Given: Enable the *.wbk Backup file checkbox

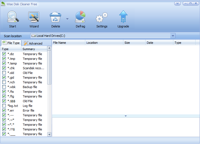Looking at the screenshot, I should (x=4, y=87).
